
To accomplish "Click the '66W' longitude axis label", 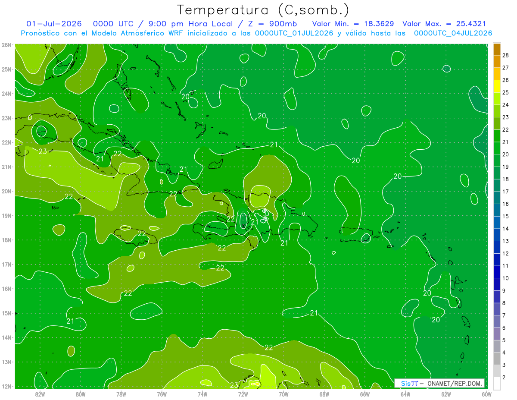I will coord(364,394).
